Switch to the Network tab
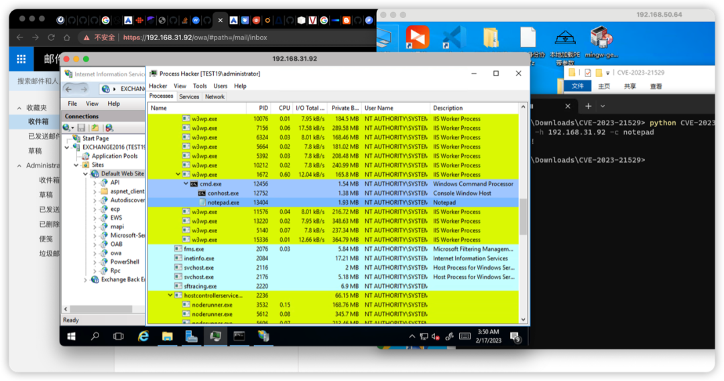Screen dimensions: 724x381 (x=215, y=96)
